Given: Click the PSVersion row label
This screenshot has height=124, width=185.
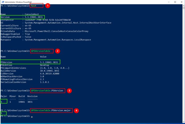Looking at the screenshot, I should (6, 62).
